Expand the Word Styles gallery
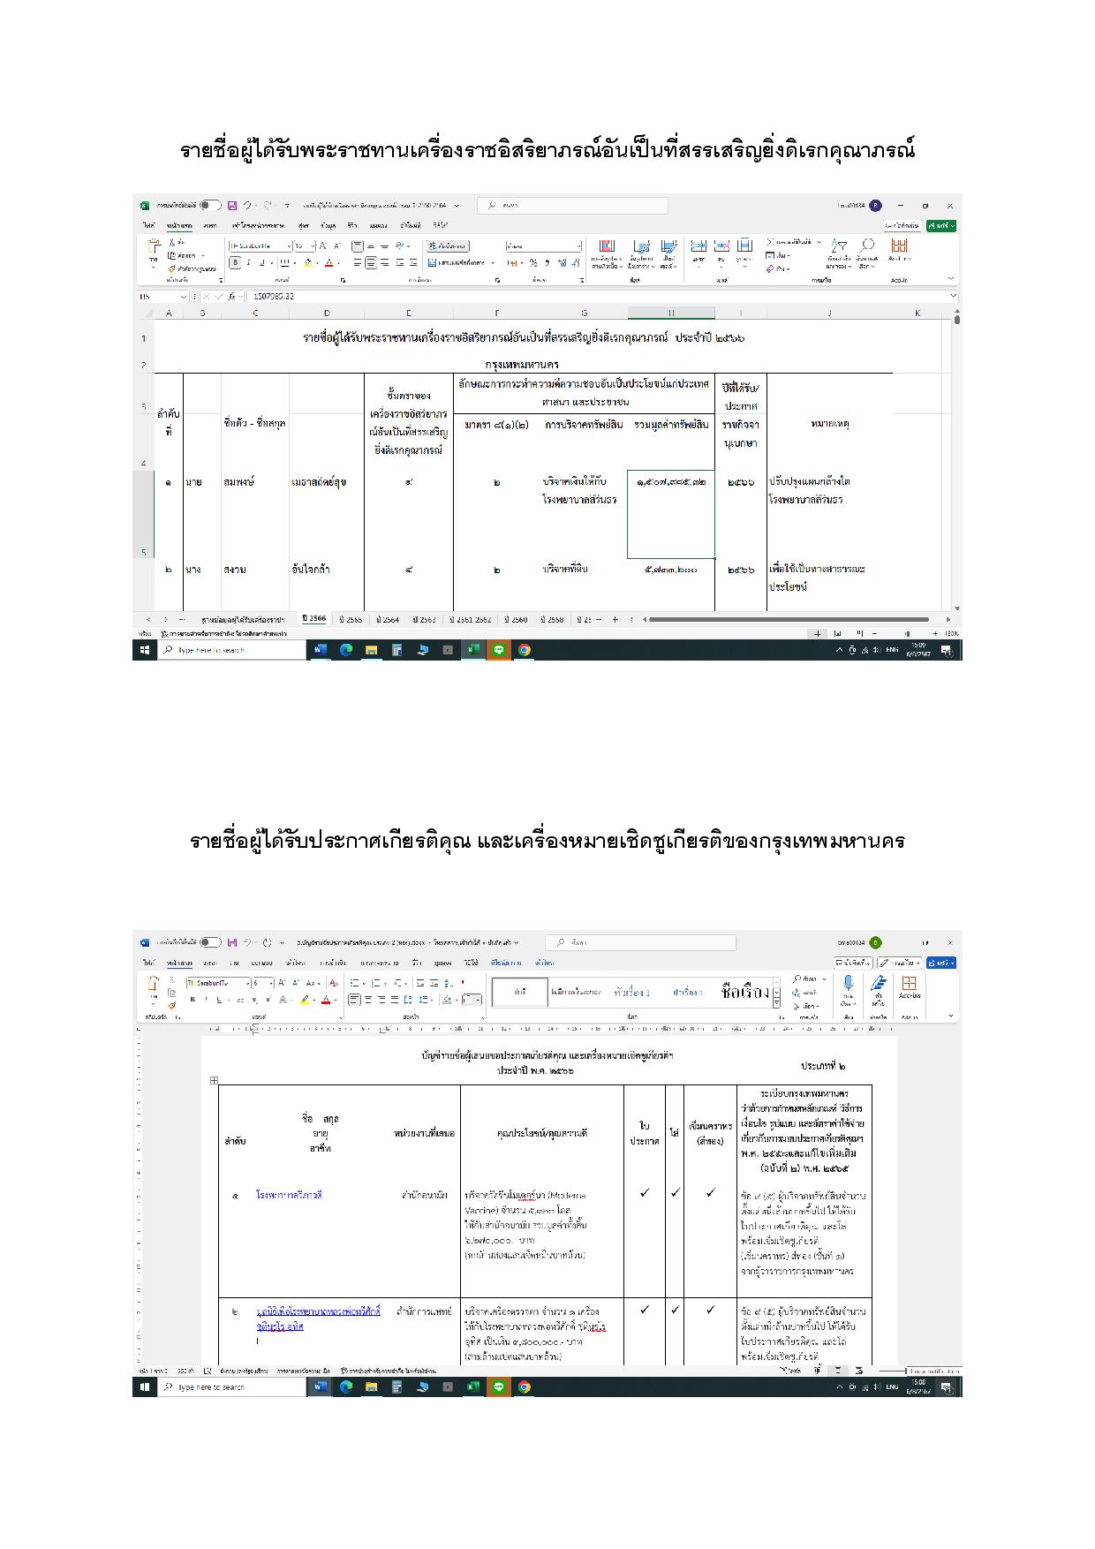 tap(777, 1003)
